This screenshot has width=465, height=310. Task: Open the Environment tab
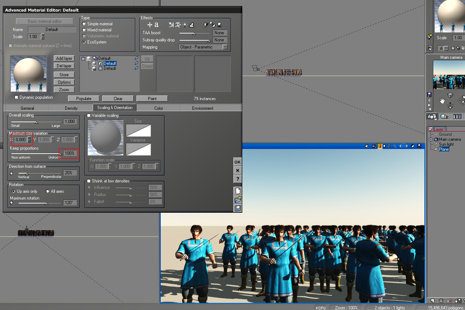click(202, 108)
